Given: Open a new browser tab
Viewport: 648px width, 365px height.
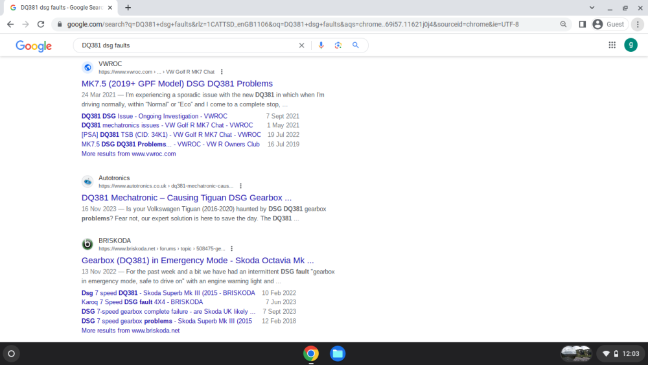Looking at the screenshot, I should coord(128,7).
